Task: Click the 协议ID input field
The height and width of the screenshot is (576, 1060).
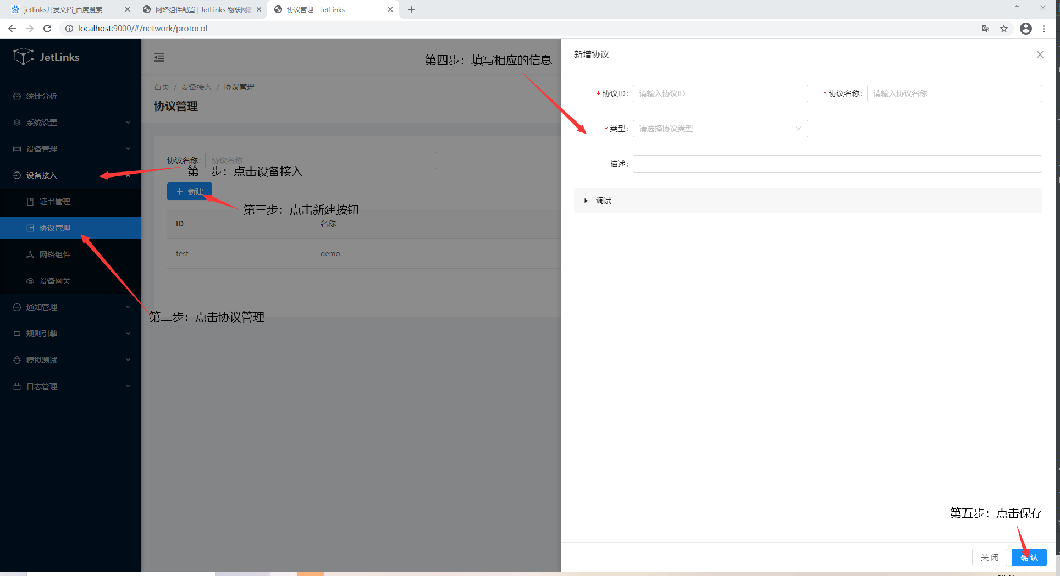Action: (720, 93)
